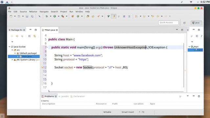Click the Open Type icon
The width and height of the screenshot is (210, 118).
click(x=88, y=16)
